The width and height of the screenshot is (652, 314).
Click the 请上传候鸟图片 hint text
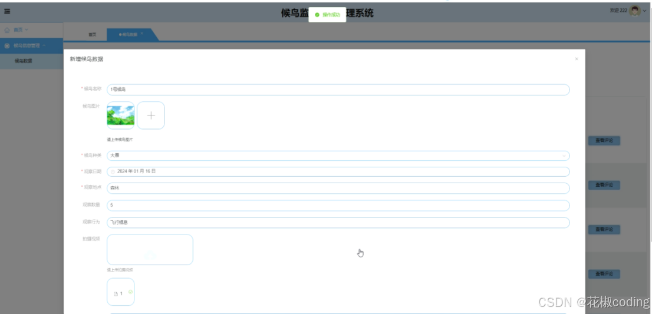[120, 140]
